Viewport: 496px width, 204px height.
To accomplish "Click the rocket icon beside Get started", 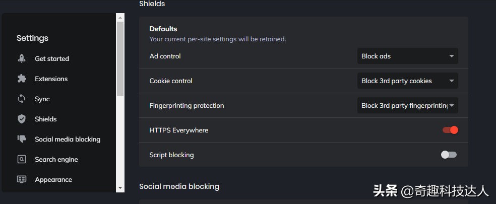I will point(22,58).
